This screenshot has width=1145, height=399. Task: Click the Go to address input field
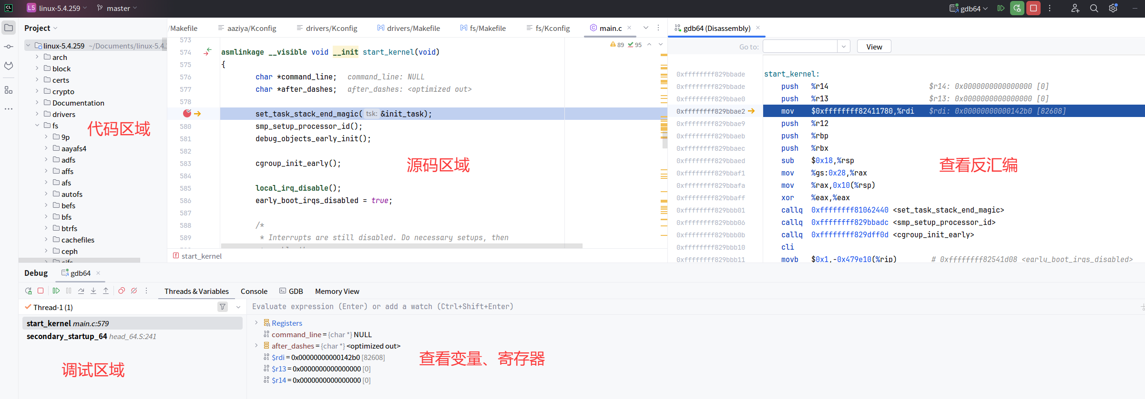coord(800,47)
